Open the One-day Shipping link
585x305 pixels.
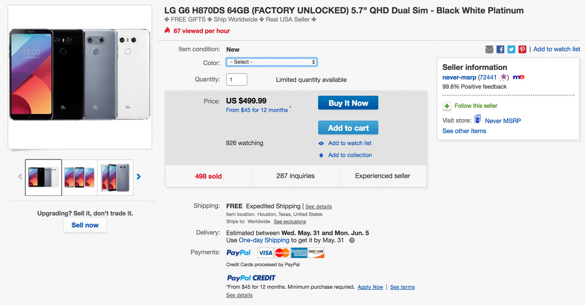tap(264, 240)
